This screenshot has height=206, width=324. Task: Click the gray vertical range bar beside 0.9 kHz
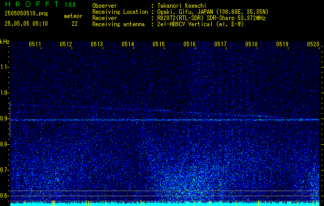[x=10, y=119]
